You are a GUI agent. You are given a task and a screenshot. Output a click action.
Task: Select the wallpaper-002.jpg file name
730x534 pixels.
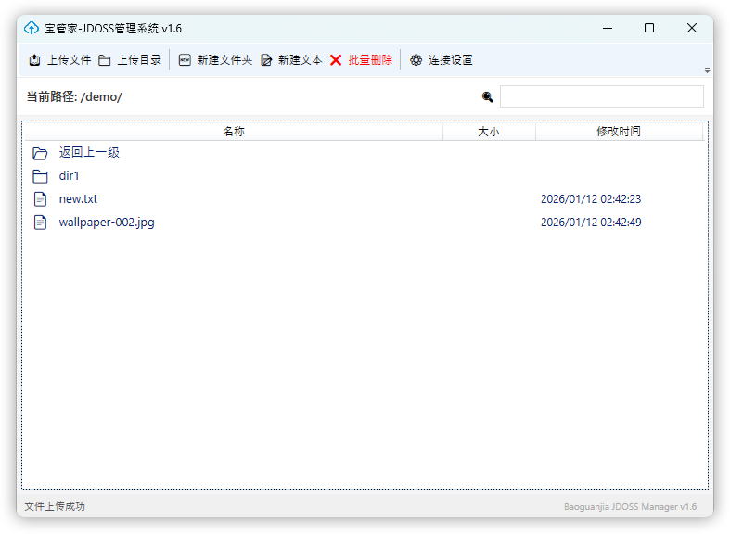point(107,222)
